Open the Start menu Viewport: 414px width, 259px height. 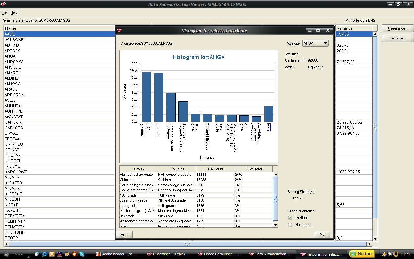coord(15,254)
